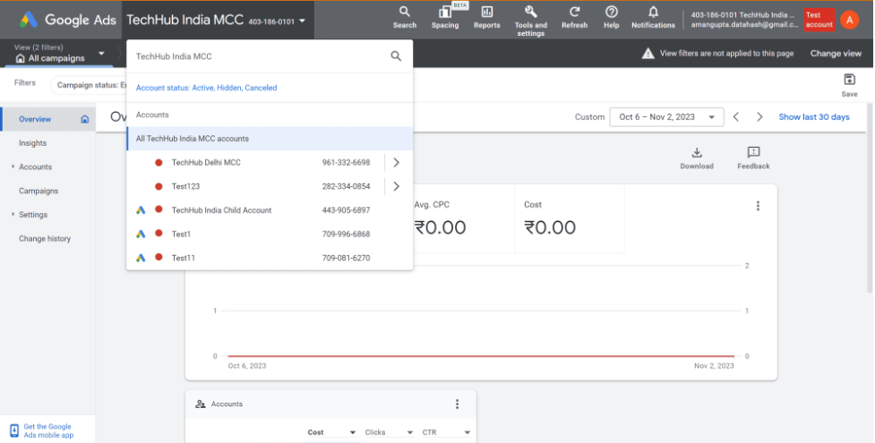Open Tools and settings wrench

tap(531, 21)
